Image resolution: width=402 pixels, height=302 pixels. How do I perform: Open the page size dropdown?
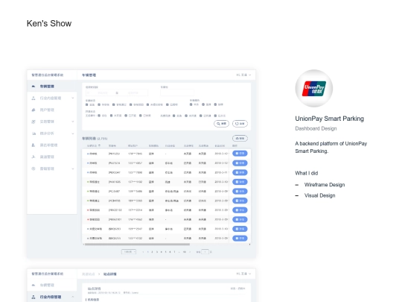tap(129, 252)
